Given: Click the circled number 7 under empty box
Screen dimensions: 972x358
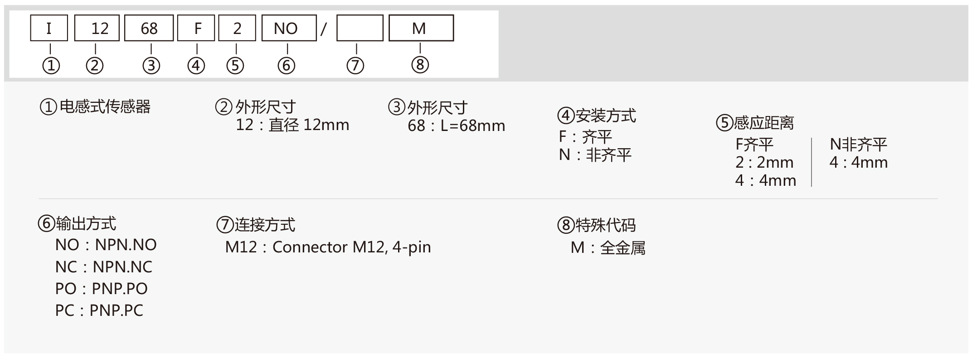Looking at the screenshot, I should tap(355, 66).
